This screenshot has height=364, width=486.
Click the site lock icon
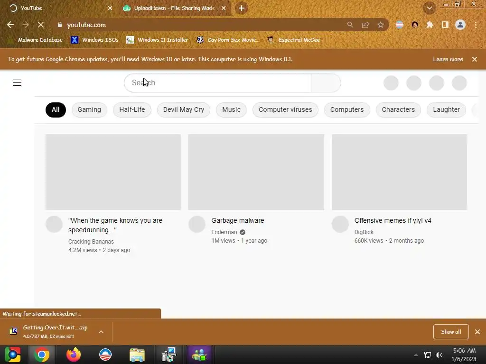[x=60, y=25]
